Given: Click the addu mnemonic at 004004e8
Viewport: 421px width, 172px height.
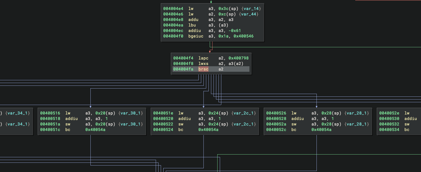Looking at the screenshot, I should pos(193,20).
